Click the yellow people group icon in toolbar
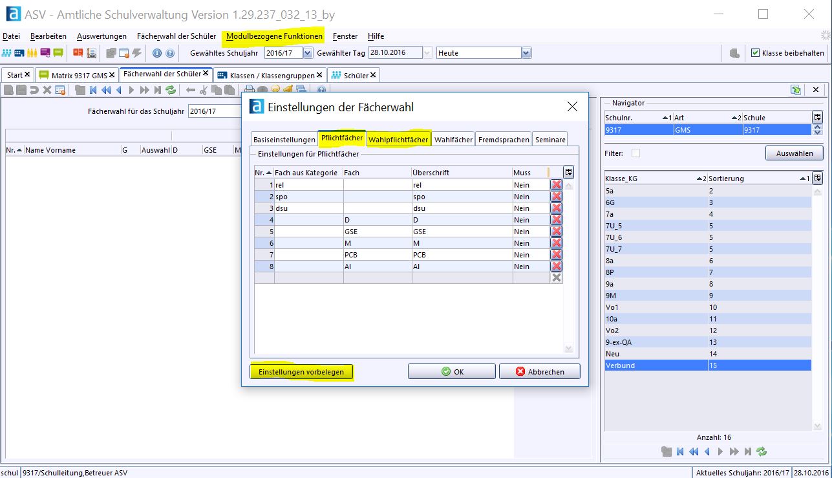 click(32, 53)
